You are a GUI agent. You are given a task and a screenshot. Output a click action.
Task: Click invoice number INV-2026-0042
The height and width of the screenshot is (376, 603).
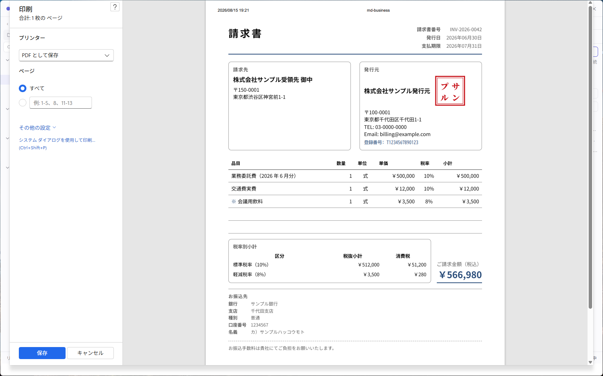tap(466, 30)
